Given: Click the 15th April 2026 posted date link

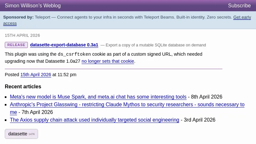Looking at the screenshot, I should 36,75.
